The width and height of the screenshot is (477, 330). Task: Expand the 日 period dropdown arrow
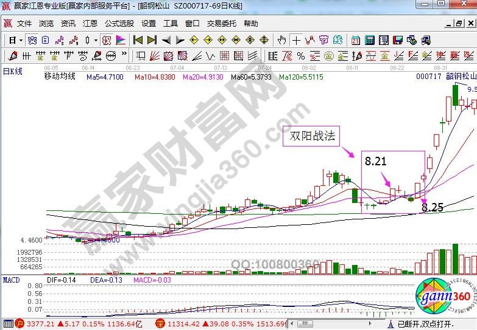[20, 40]
